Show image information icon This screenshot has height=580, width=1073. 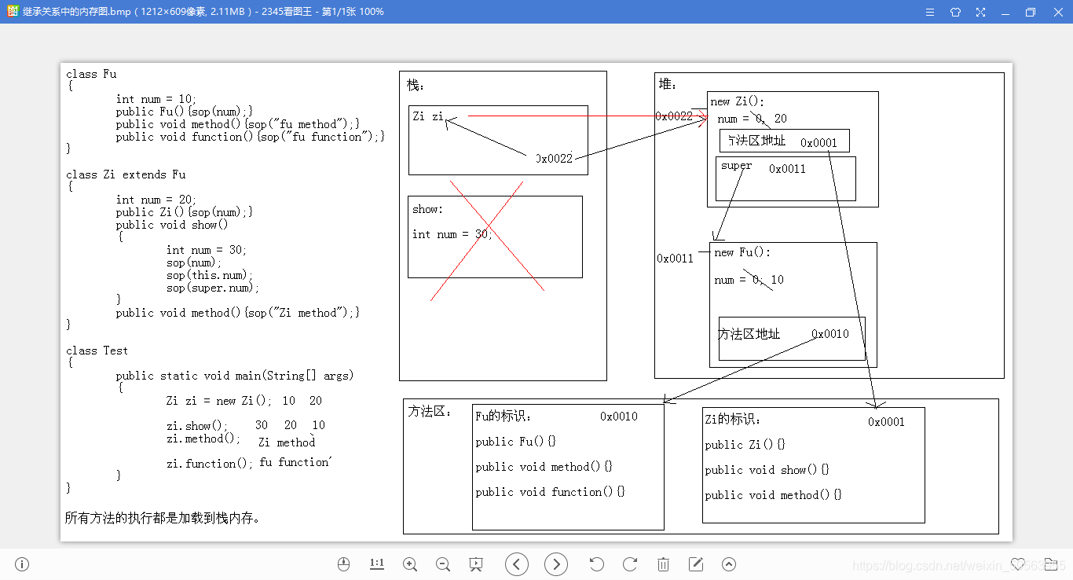(22, 564)
